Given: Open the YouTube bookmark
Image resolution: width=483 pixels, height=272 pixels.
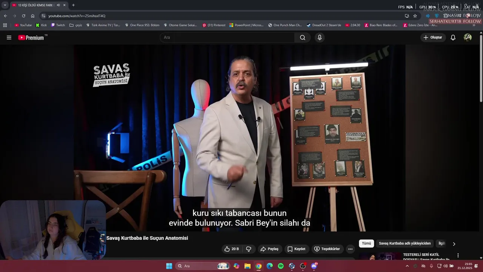Looking at the screenshot, I should pyautogui.click(x=23, y=25).
